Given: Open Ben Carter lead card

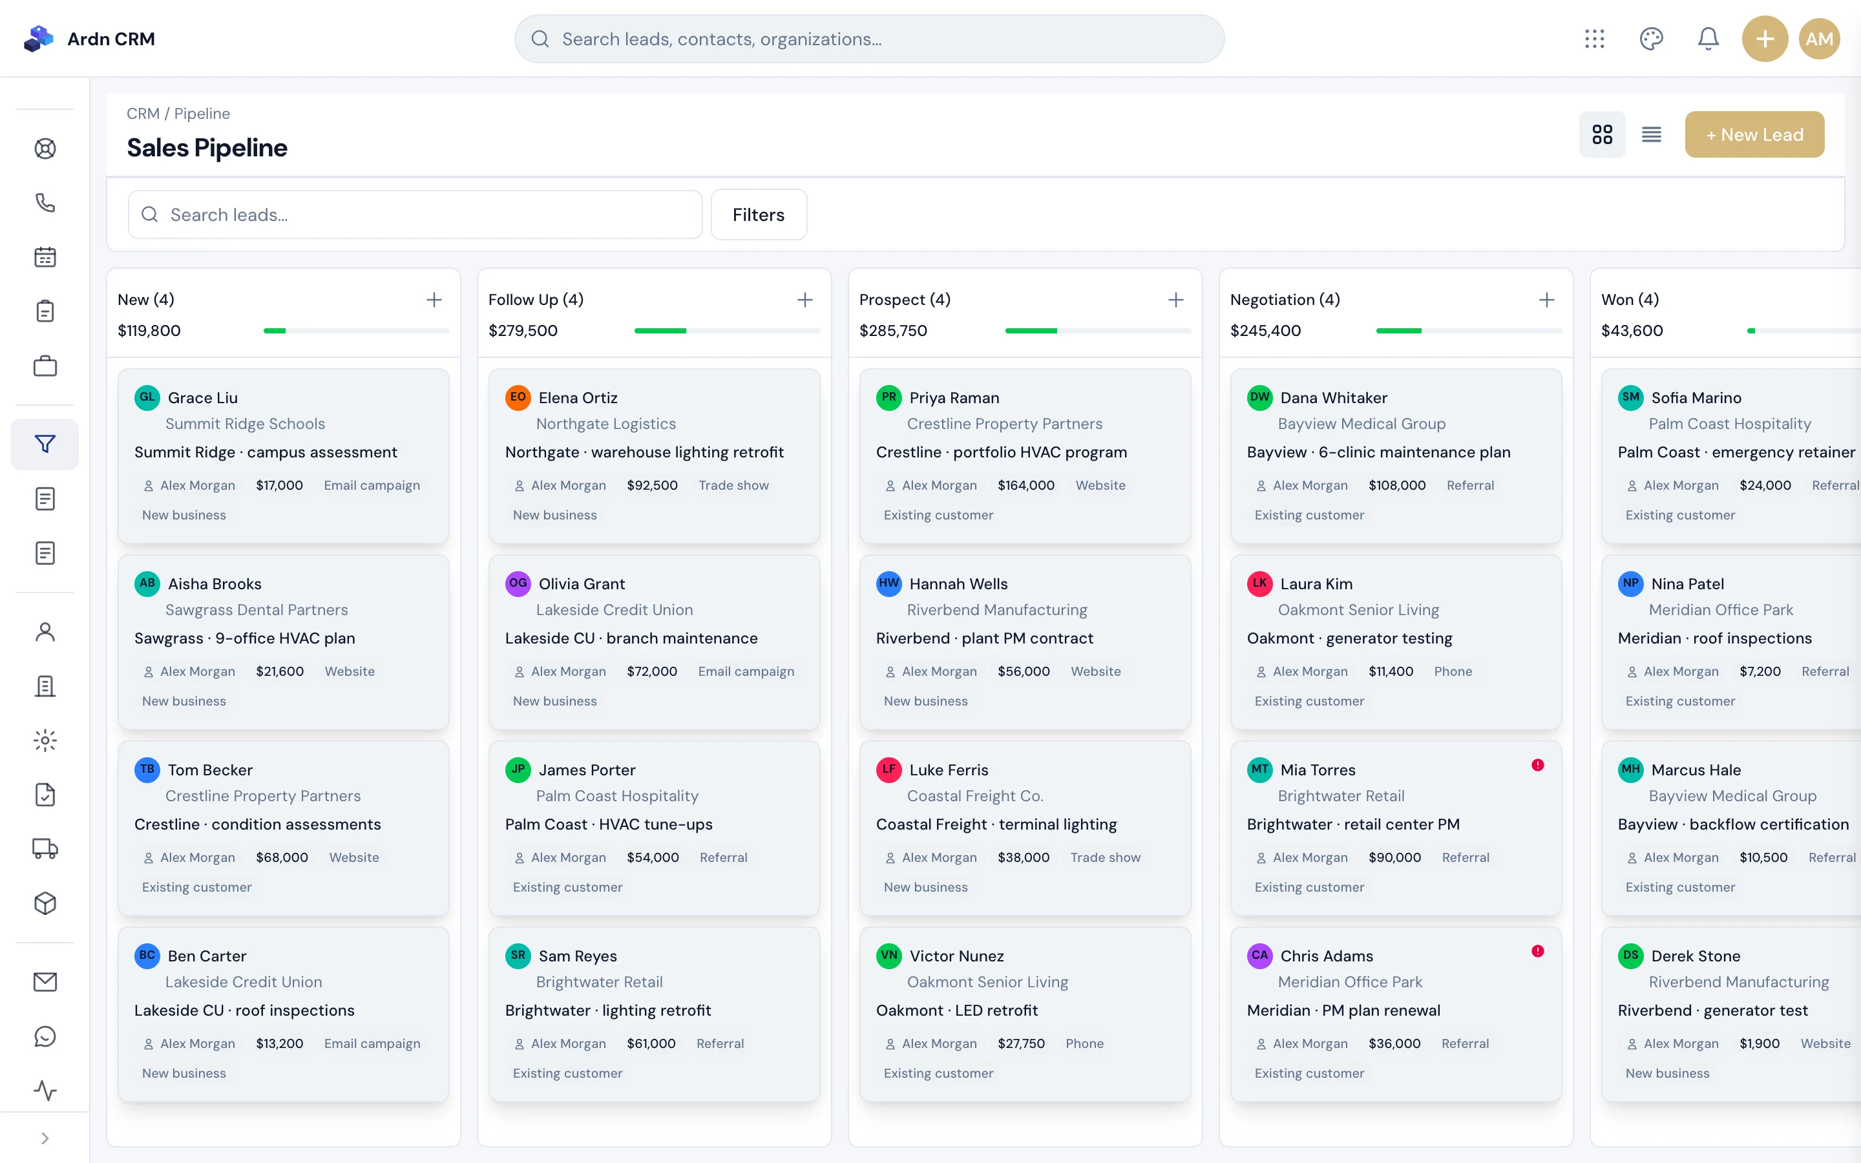Looking at the screenshot, I should point(283,1014).
